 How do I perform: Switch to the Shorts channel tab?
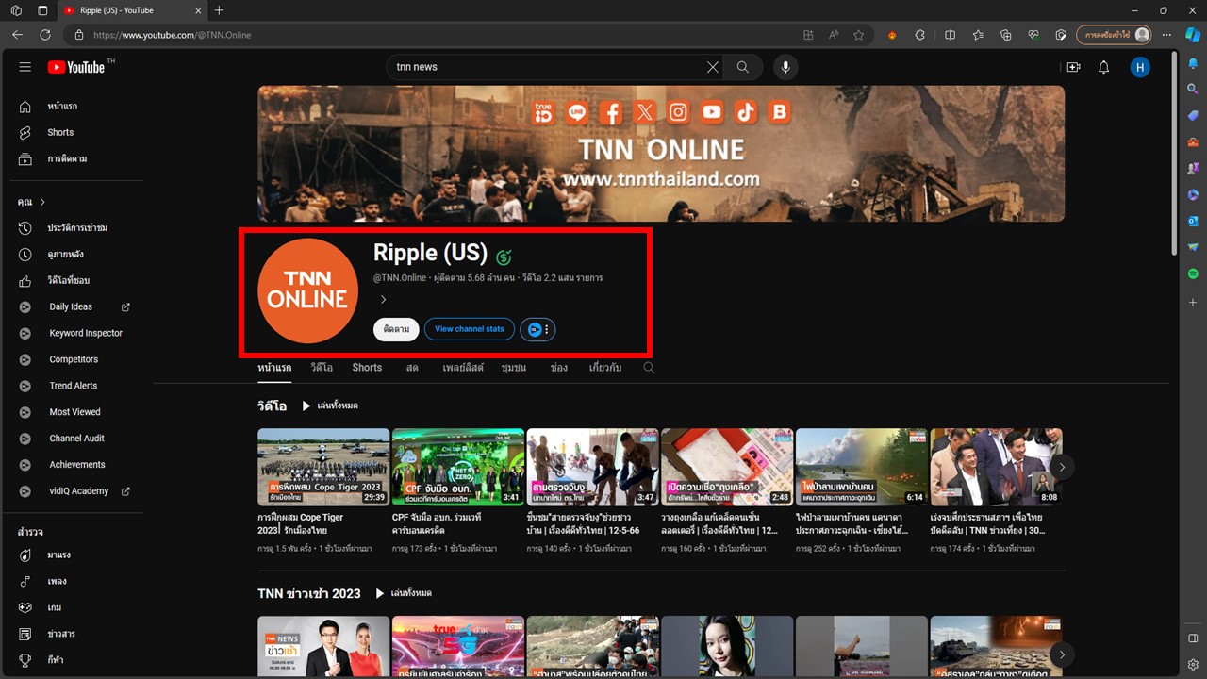coord(367,368)
